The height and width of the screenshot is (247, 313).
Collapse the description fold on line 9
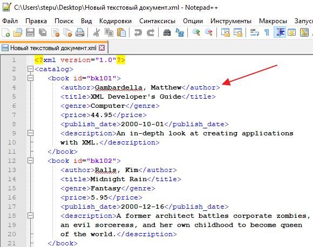[30, 133]
